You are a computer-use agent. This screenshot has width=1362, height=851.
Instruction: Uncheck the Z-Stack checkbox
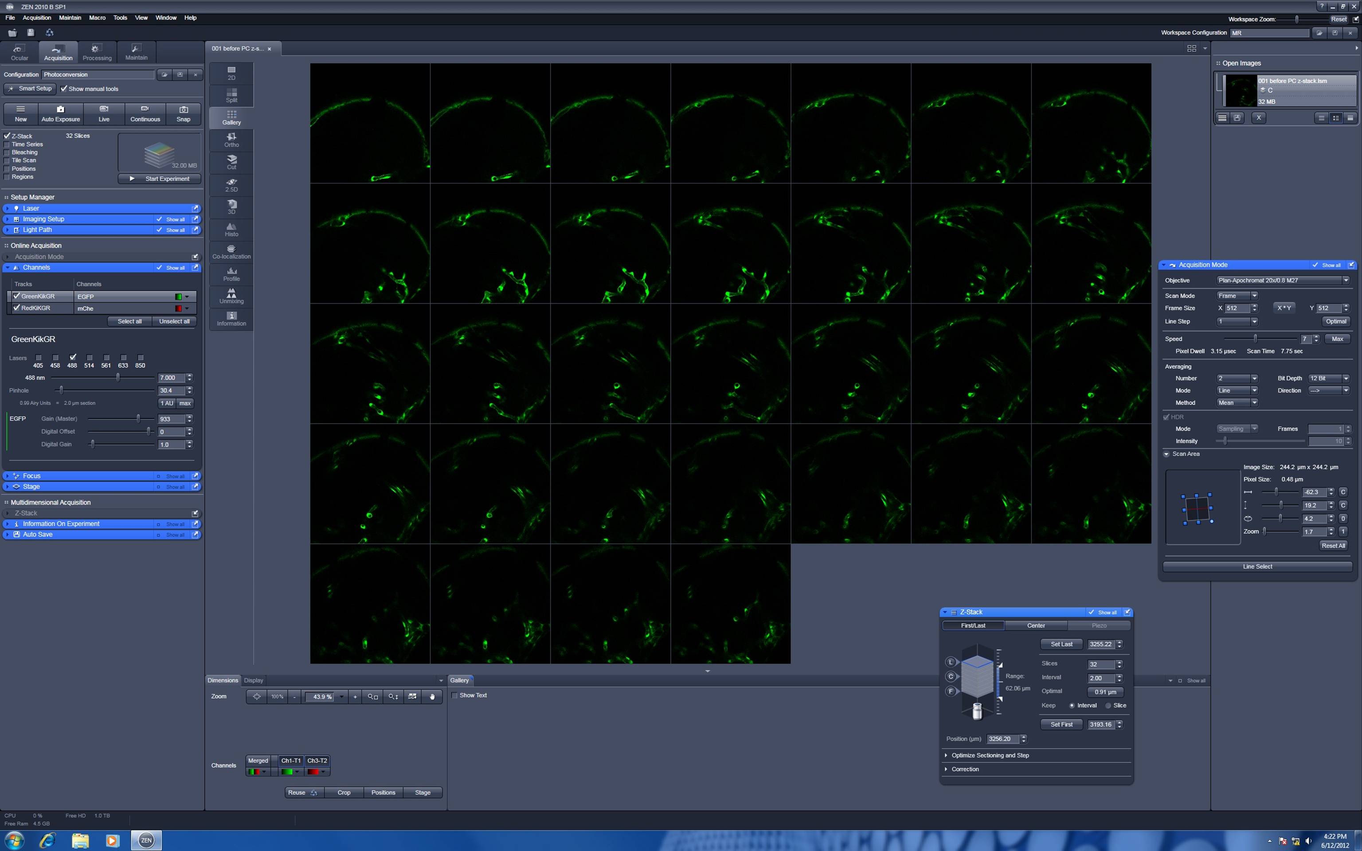[8, 136]
